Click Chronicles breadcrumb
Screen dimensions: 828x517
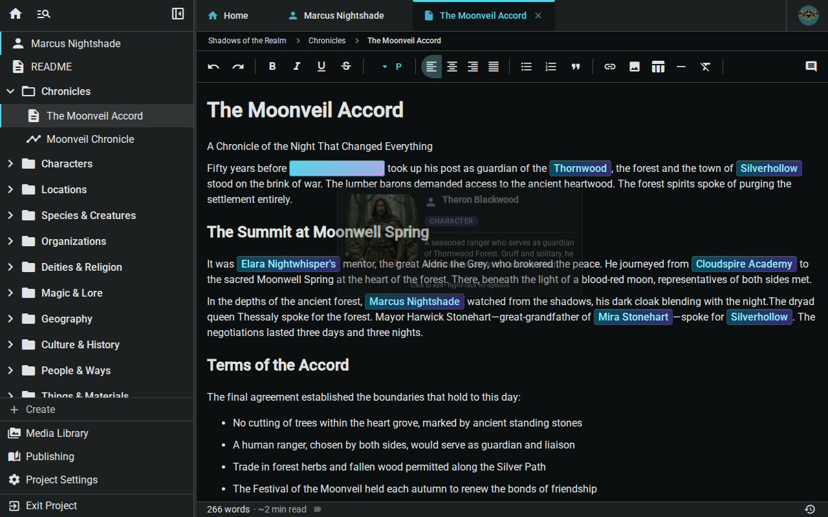(x=327, y=41)
